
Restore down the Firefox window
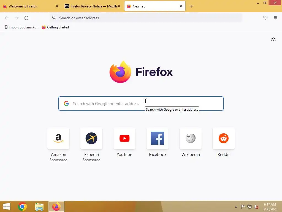click(265, 3)
